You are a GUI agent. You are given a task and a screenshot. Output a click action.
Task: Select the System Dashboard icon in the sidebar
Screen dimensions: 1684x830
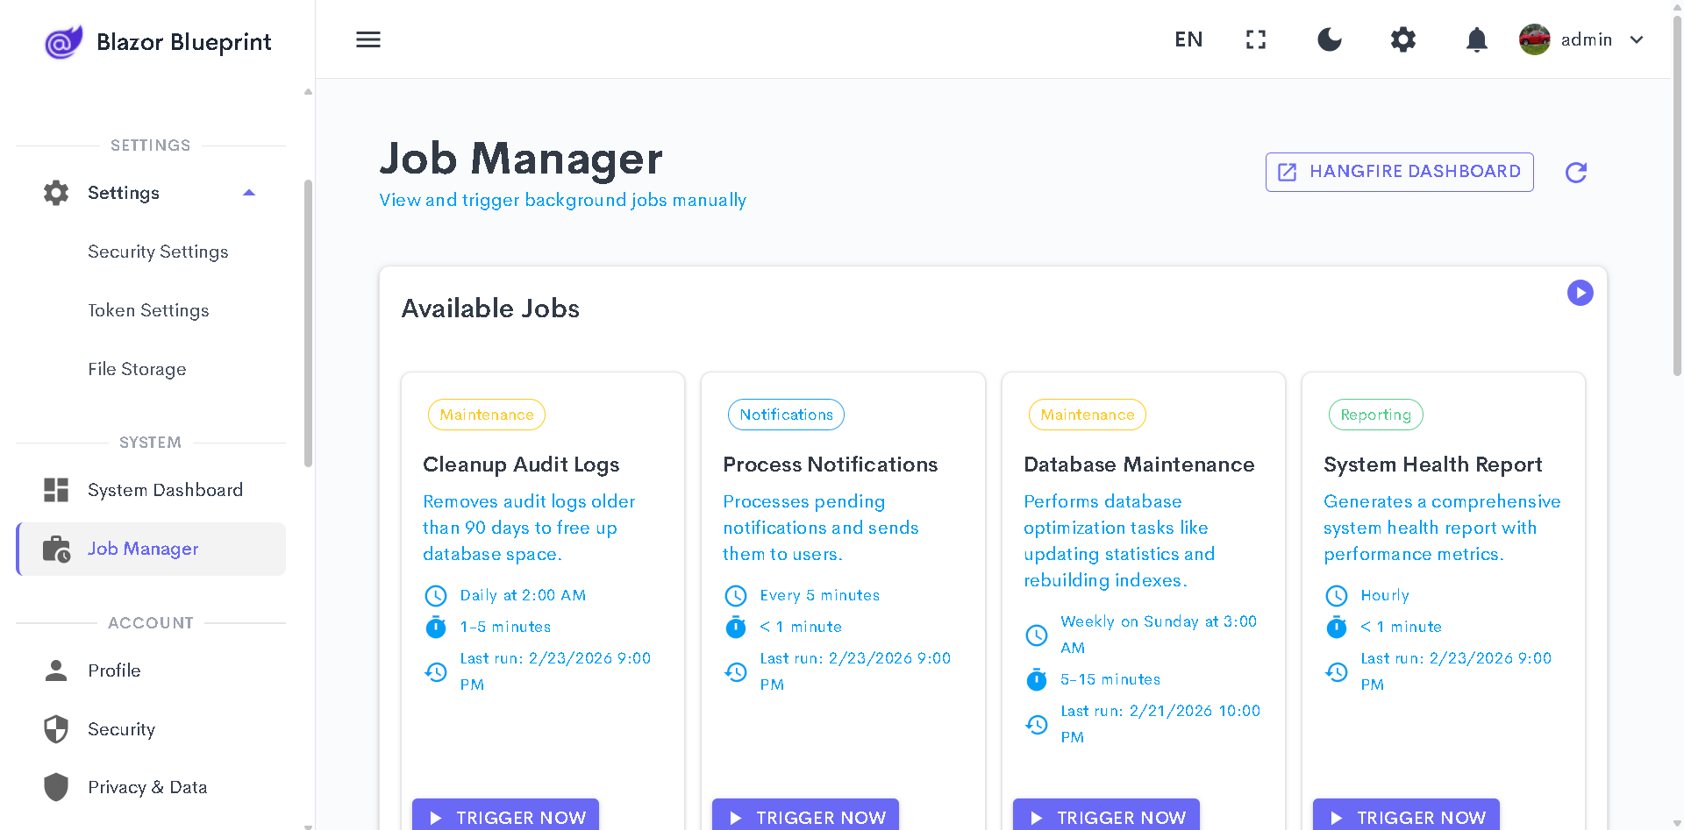[x=55, y=490]
